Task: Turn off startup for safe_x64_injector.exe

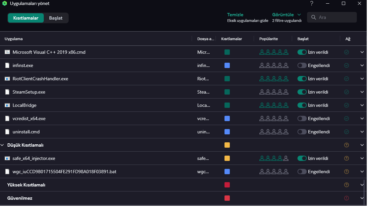Action: (302, 158)
